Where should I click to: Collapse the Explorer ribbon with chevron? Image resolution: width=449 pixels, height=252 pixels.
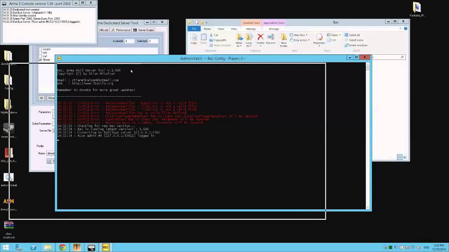pyautogui.click(x=401, y=29)
